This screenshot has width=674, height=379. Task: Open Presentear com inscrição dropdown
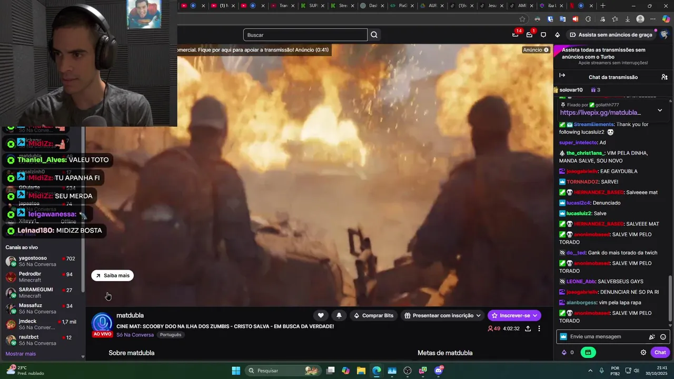click(x=442, y=315)
